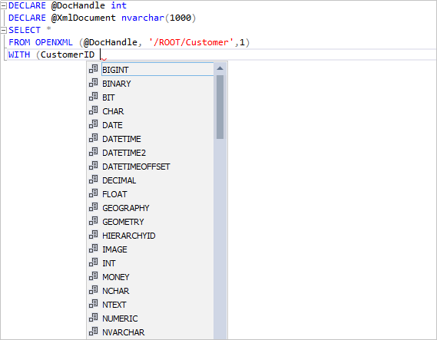Image resolution: width=437 pixels, height=340 pixels.
Task: Click the datatype icon beside BINARY
Action: click(94, 83)
